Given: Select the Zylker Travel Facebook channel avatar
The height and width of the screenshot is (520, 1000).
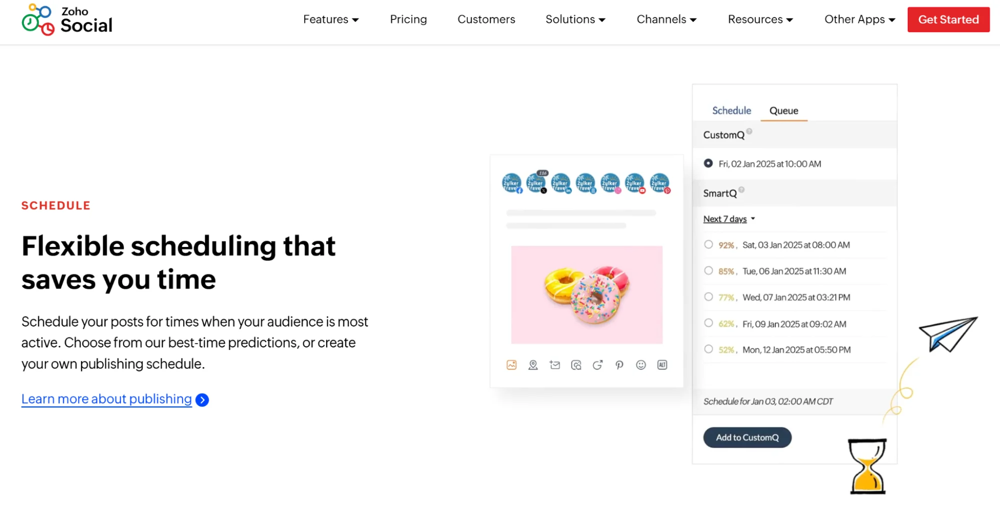Looking at the screenshot, I should coord(512,183).
